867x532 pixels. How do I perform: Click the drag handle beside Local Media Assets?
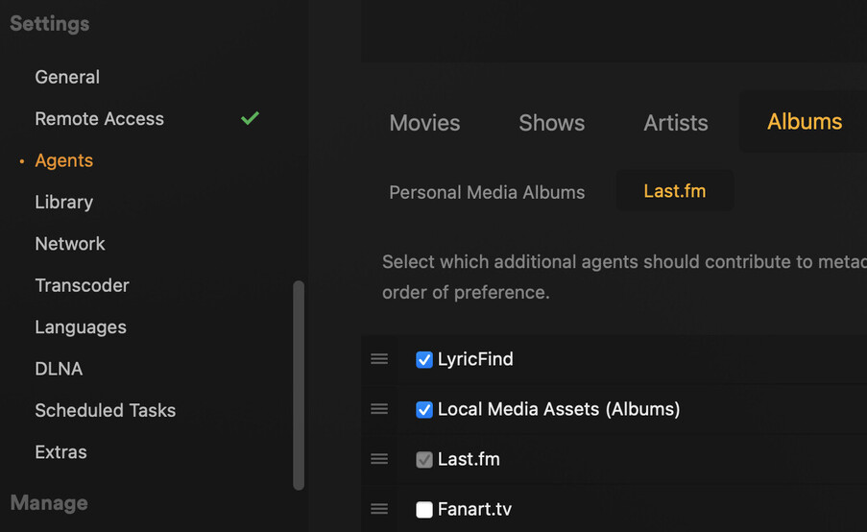(379, 409)
